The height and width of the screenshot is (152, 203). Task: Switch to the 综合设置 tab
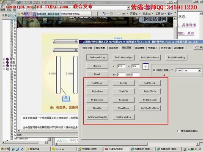[87, 48]
